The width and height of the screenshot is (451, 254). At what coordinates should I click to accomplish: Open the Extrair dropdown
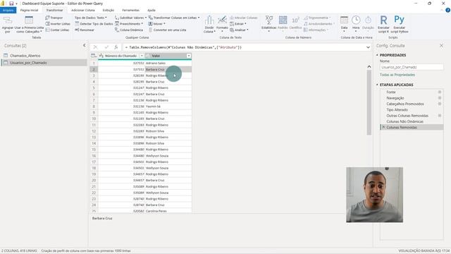[x=238, y=24]
